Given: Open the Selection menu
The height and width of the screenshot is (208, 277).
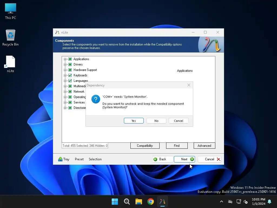Looking at the screenshot, I should (x=95, y=159).
